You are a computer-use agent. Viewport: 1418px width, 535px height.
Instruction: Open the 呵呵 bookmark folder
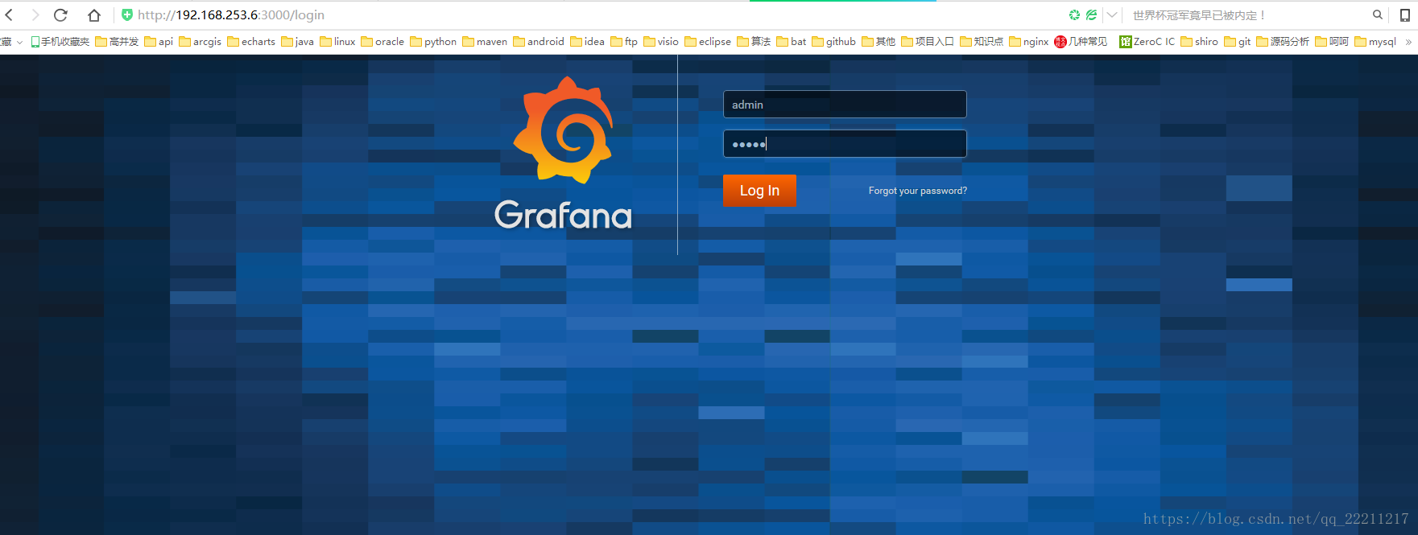[x=1332, y=42]
